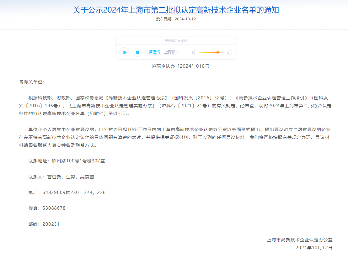The width and height of the screenshot is (348, 253).
Task: Click the contact address line 钦州路100号
Action: (67, 161)
